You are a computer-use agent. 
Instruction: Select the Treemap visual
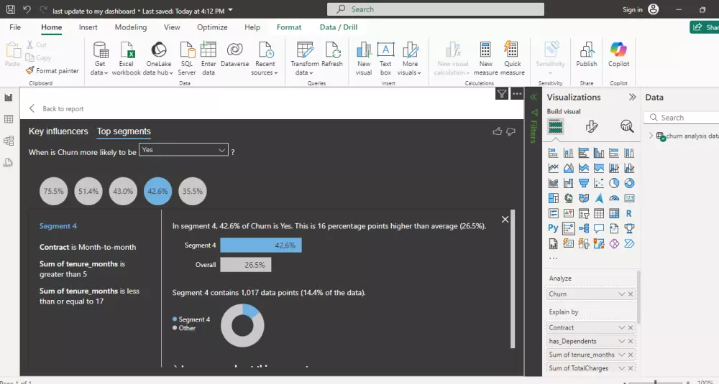coord(554,198)
